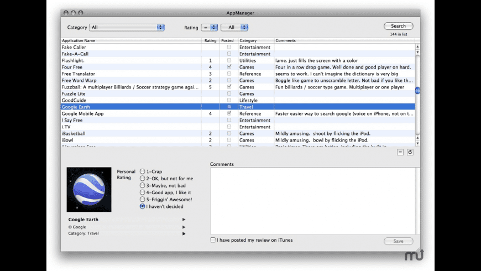Screen dimensions: 481x271
Task: Click the arrow next to Category: Travel
Action: click(x=184, y=234)
